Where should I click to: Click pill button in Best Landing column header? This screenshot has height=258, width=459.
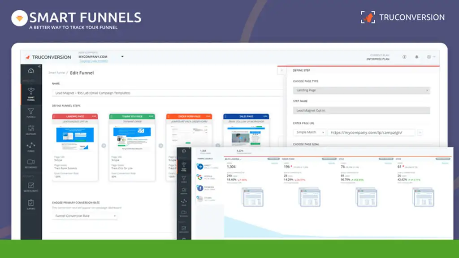tap(273, 159)
